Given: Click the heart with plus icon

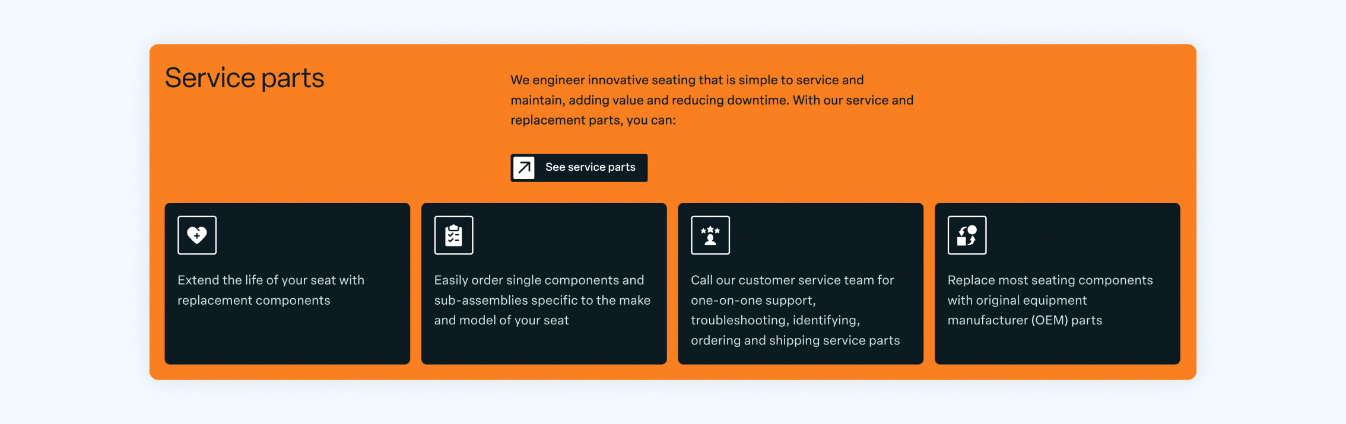Looking at the screenshot, I should [197, 235].
